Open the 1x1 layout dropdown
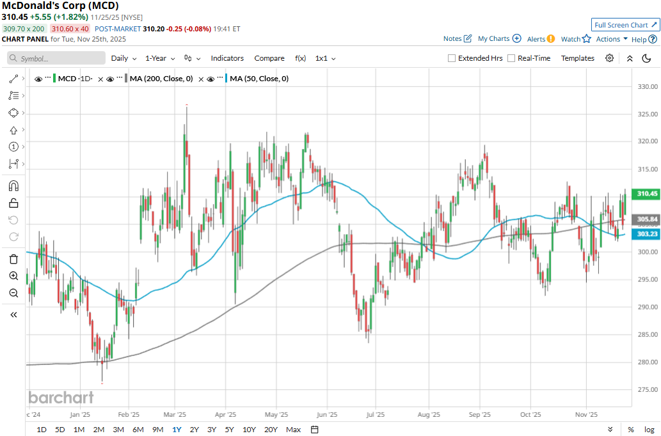Viewport: 661px width, 436px height. [x=326, y=58]
